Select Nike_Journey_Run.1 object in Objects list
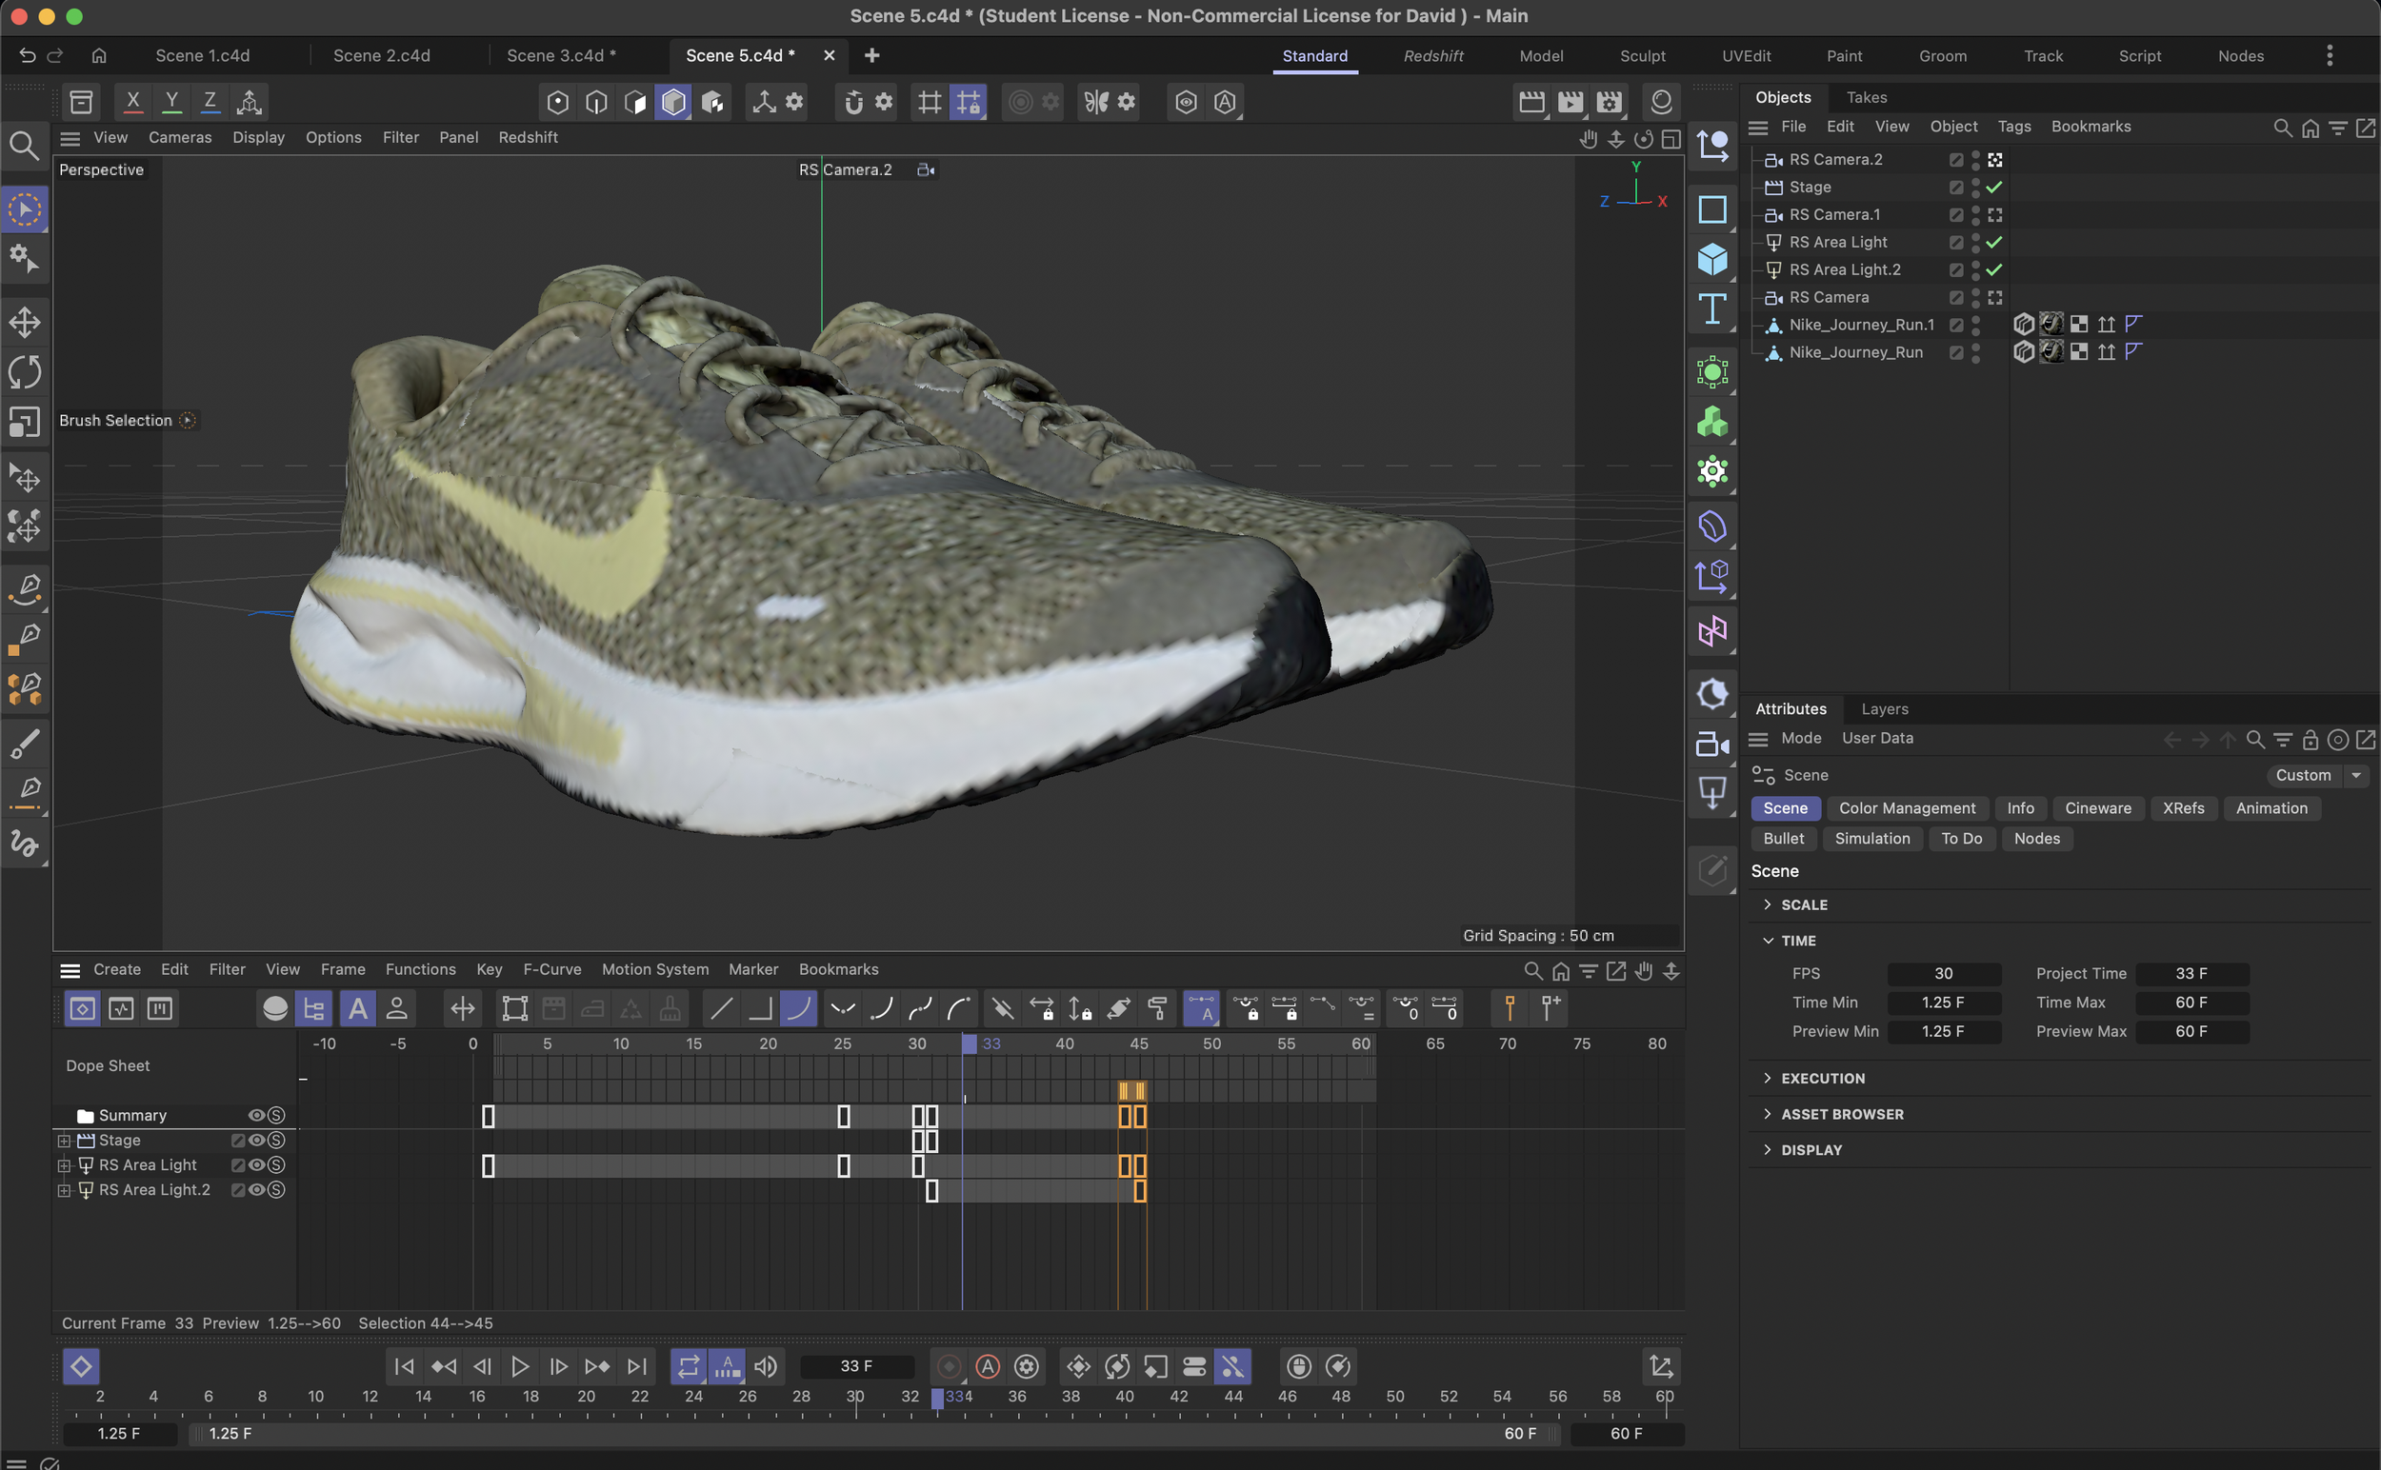This screenshot has height=1470, width=2381. [x=1861, y=325]
